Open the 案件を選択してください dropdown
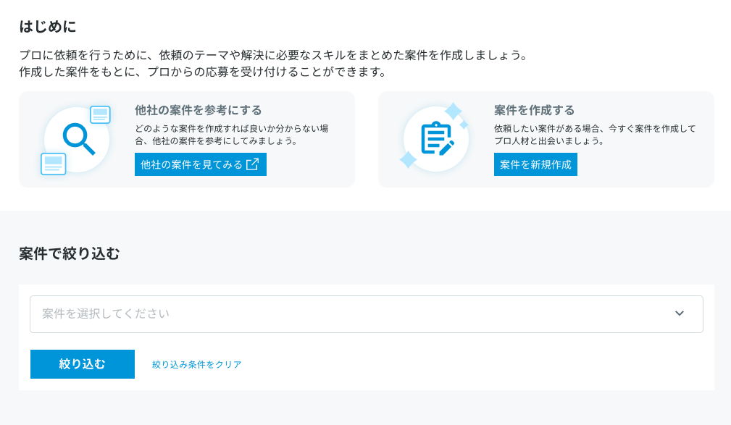 click(x=367, y=314)
